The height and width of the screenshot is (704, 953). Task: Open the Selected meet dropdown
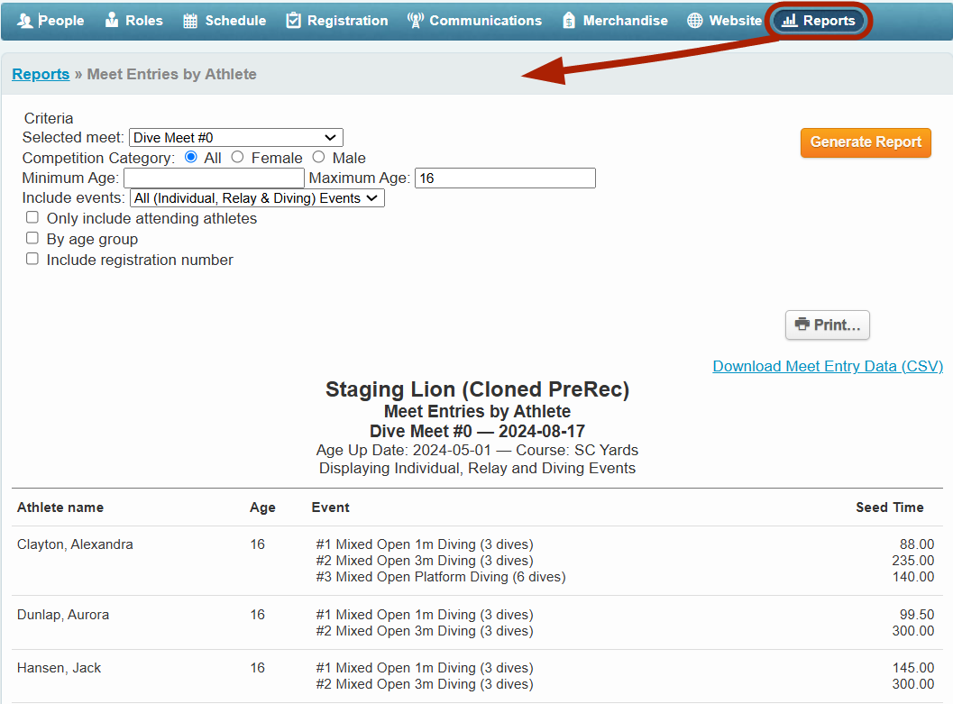pos(236,138)
